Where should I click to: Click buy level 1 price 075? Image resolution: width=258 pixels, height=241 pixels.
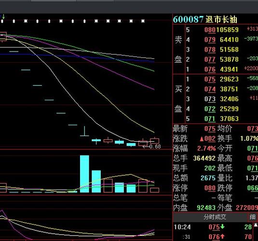pyautogui.click(x=210, y=80)
